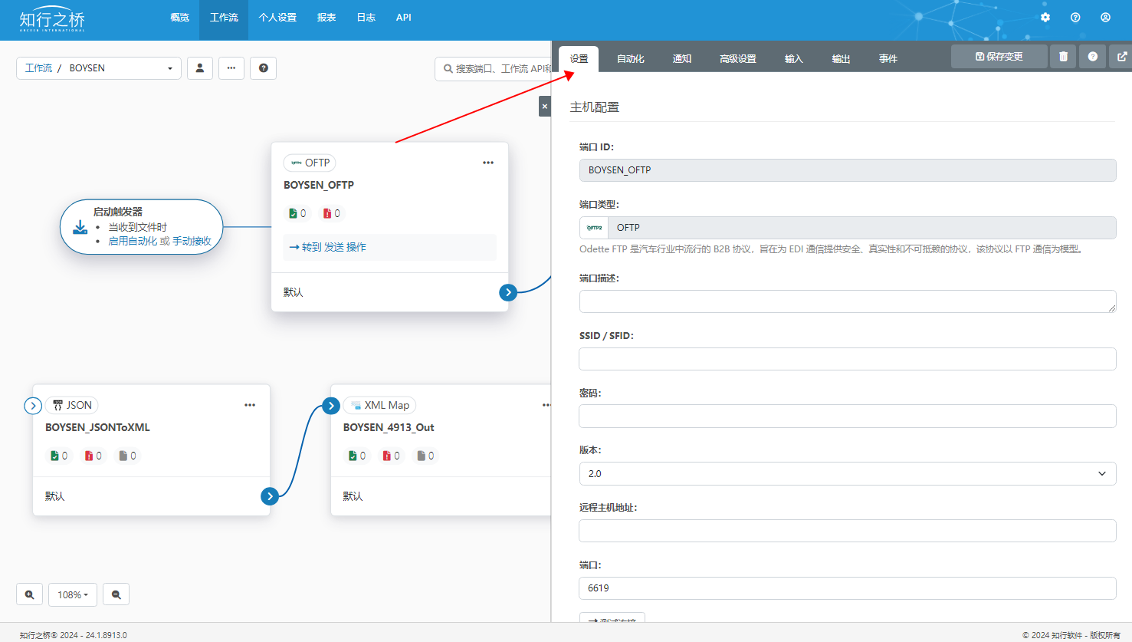The image size is (1132, 642).
Task: Open the settings gear icon in header
Action: (1045, 18)
